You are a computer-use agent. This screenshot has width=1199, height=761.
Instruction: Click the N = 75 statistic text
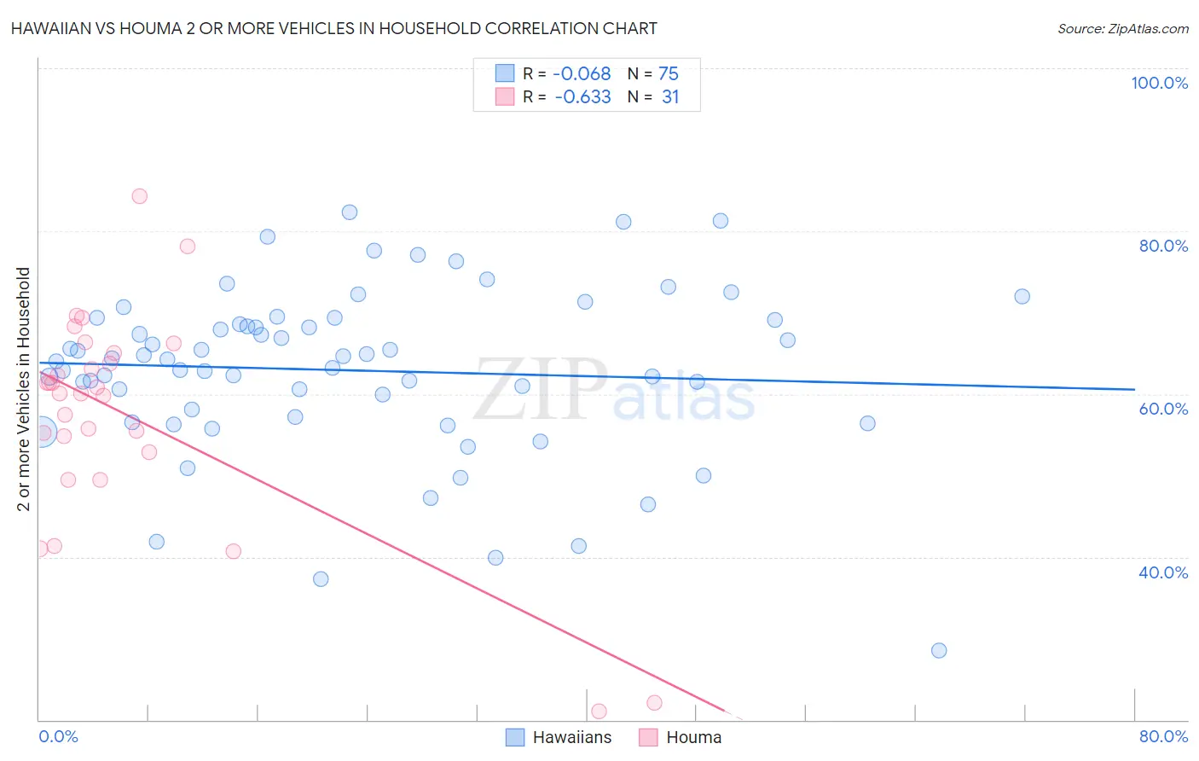click(x=653, y=73)
